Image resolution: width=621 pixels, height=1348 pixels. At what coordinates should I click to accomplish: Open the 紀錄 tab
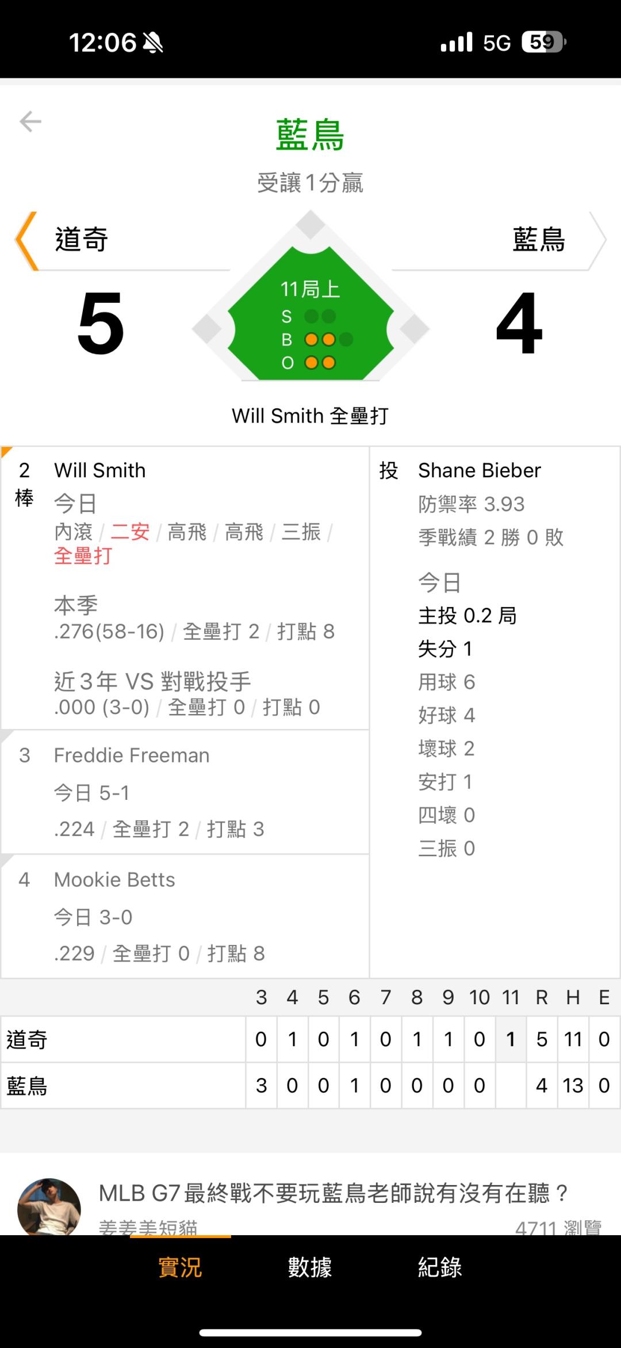coord(440,1267)
